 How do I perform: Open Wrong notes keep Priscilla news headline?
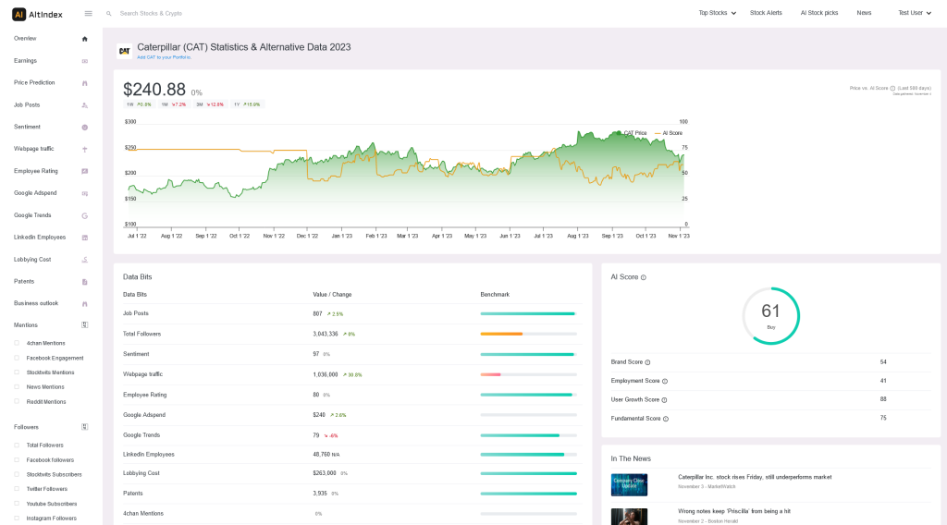click(x=733, y=512)
